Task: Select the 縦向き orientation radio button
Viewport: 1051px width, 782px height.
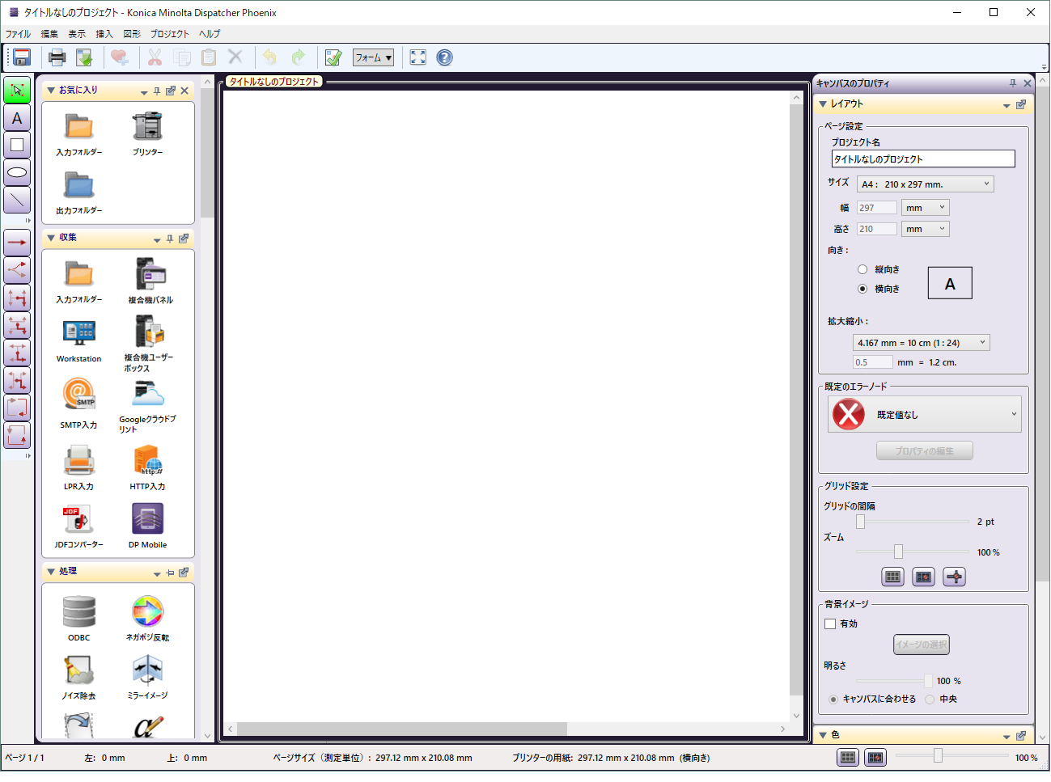Action: pyautogui.click(x=862, y=269)
